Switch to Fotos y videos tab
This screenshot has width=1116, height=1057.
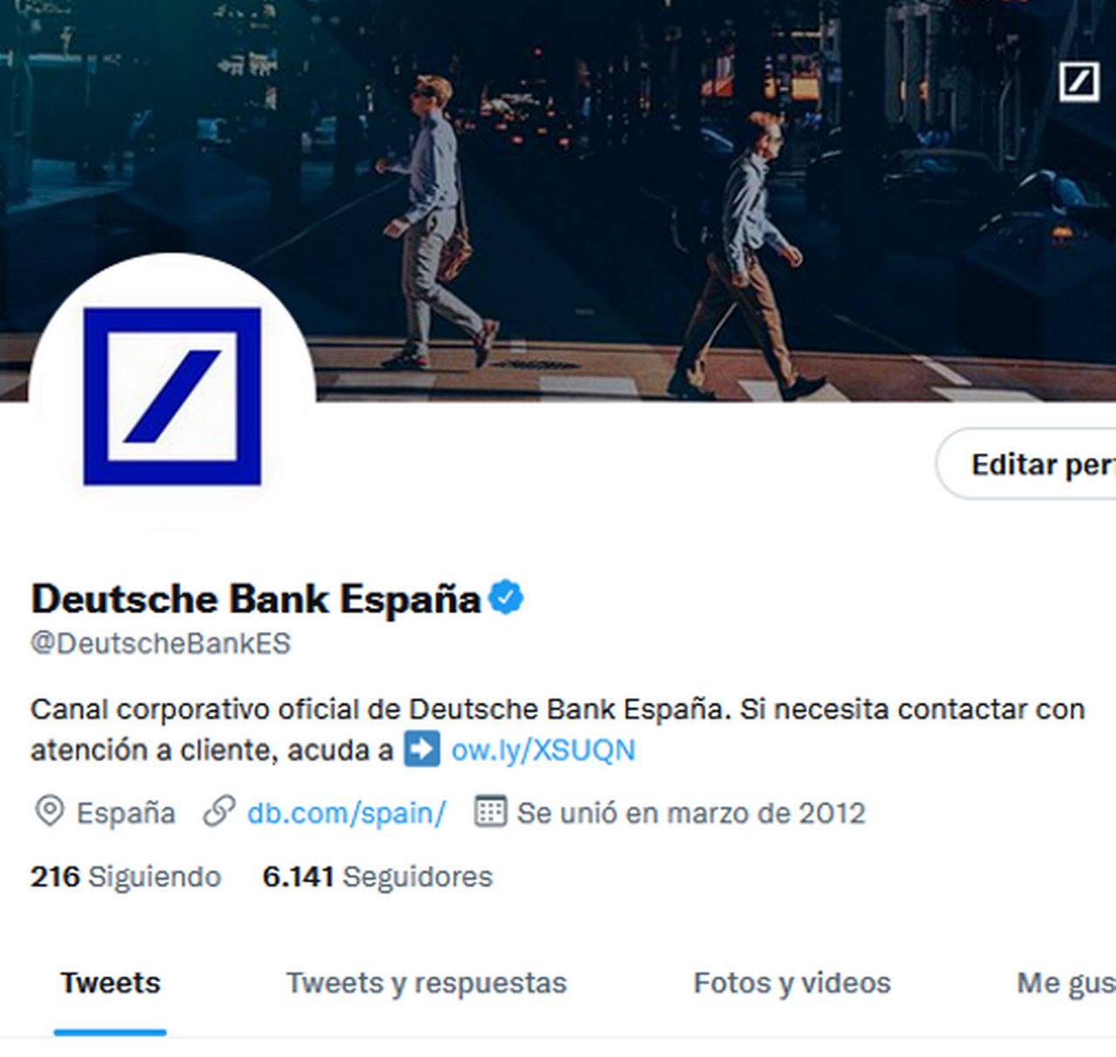(x=792, y=984)
